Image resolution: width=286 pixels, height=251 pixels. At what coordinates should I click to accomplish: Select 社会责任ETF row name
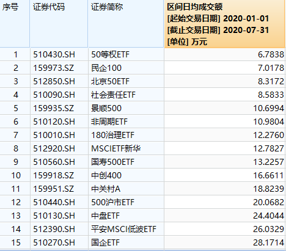point(126,95)
